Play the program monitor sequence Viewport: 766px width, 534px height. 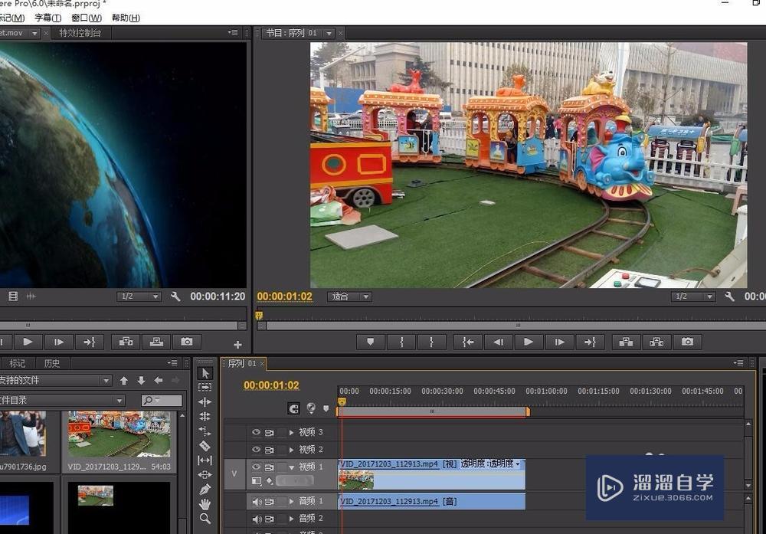tap(528, 342)
